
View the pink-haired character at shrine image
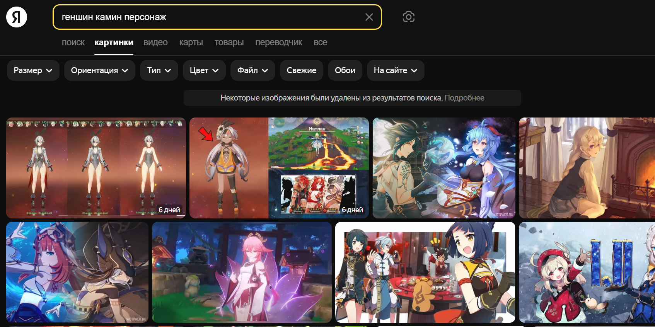point(242,272)
